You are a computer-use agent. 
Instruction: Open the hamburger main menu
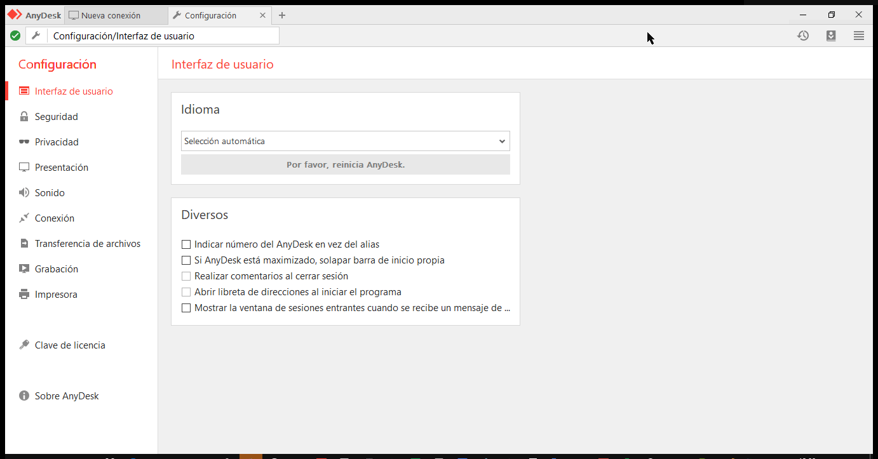pyautogui.click(x=859, y=36)
